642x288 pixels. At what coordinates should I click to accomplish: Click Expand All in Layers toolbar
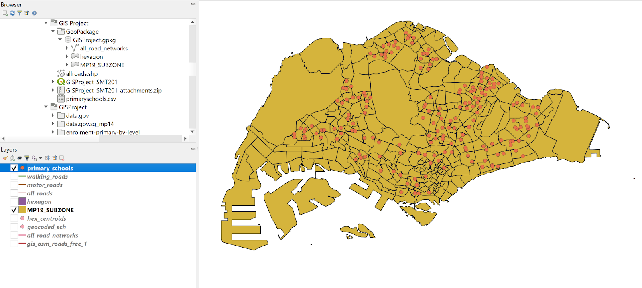tap(48, 158)
